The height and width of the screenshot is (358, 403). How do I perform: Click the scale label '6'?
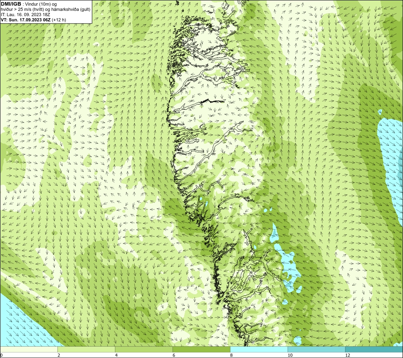pyautogui.click(x=174, y=356)
